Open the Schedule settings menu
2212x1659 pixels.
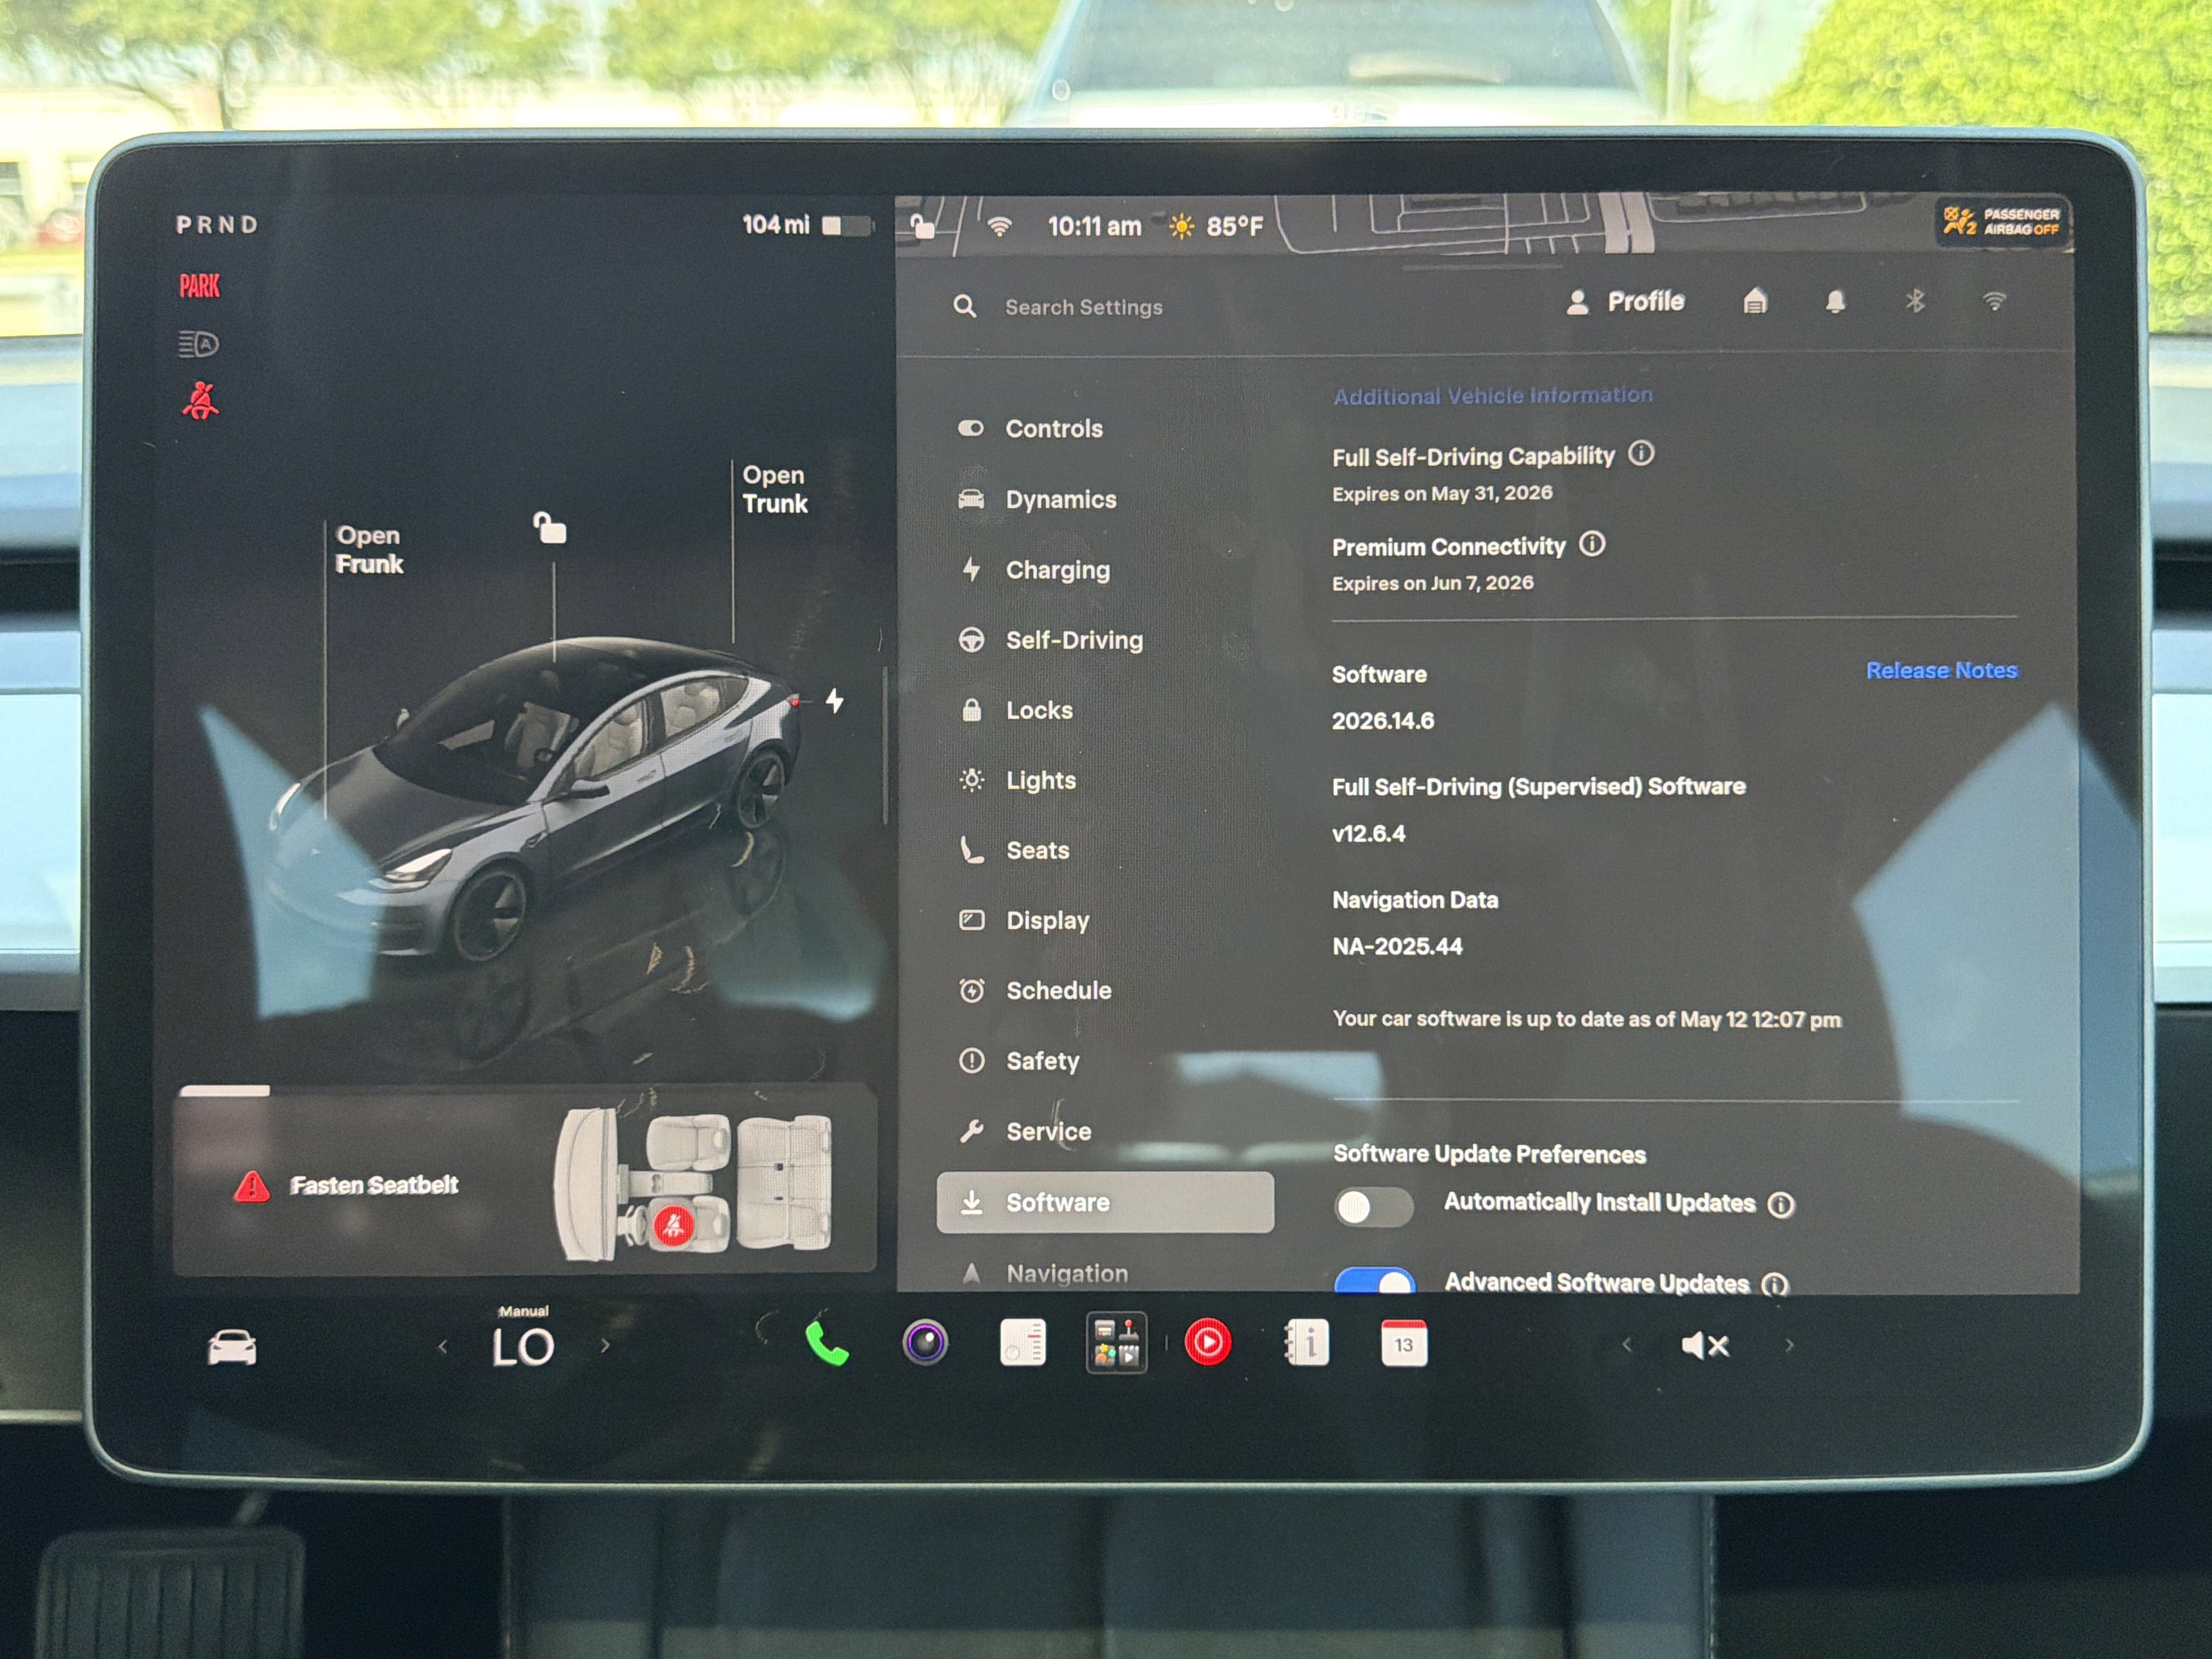(x=1105, y=990)
